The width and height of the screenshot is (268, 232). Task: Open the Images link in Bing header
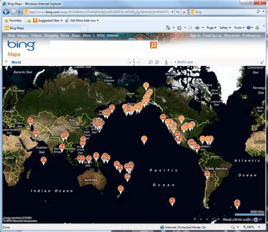point(23,36)
